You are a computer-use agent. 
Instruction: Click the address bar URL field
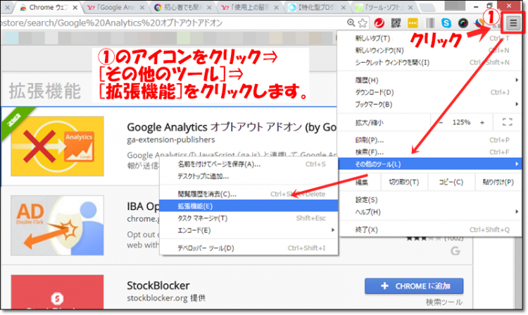click(172, 23)
